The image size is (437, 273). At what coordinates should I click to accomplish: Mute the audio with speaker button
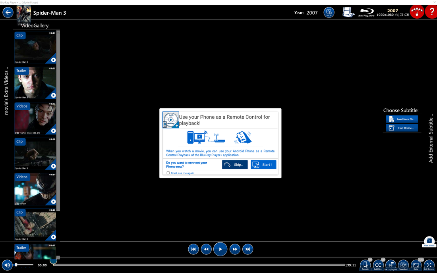(7, 265)
